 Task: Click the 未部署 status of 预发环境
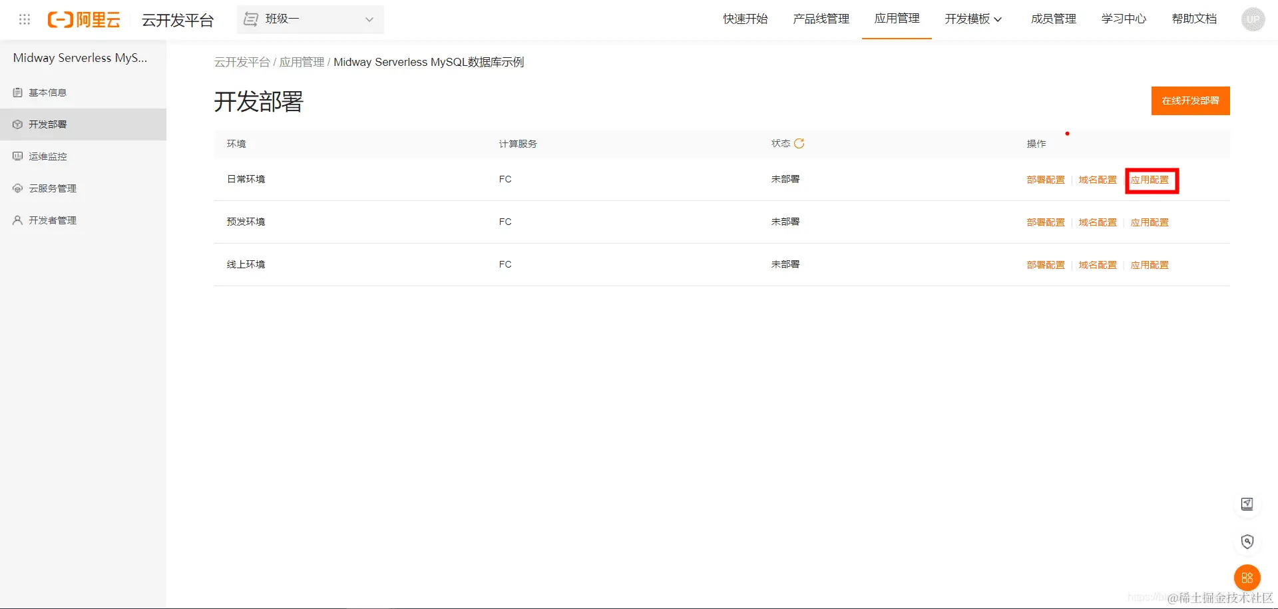(x=785, y=222)
